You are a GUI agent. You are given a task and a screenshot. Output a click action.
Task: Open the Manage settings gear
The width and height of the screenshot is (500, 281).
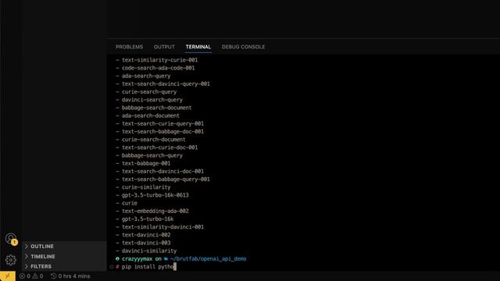pos(11,260)
